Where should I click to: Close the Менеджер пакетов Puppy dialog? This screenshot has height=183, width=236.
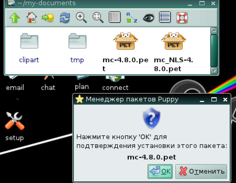point(225,99)
